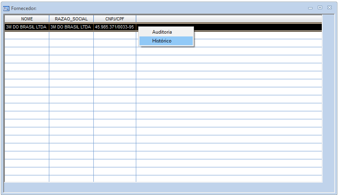Click the Fornecedor title bar text
The width and height of the screenshot is (339, 195).
pos(24,8)
